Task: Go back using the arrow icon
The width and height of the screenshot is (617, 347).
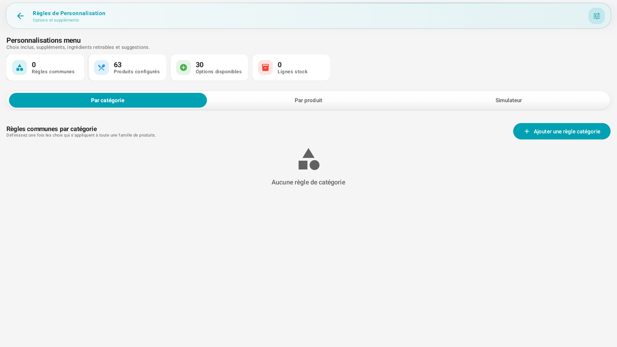Action: 20,16
